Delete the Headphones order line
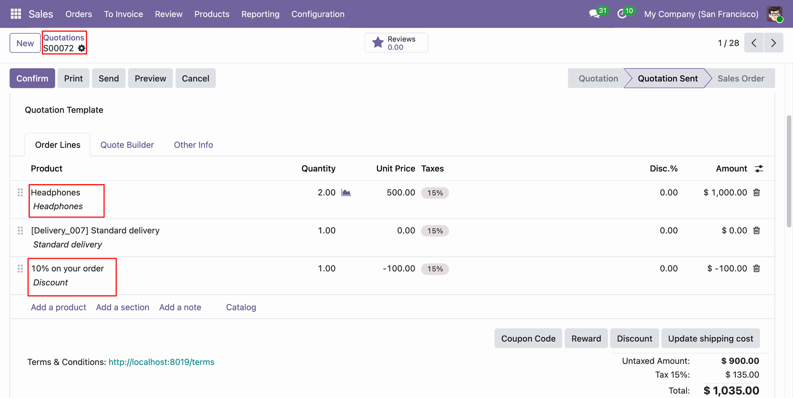The height and width of the screenshot is (398, 793). click(x=757, y=192)
